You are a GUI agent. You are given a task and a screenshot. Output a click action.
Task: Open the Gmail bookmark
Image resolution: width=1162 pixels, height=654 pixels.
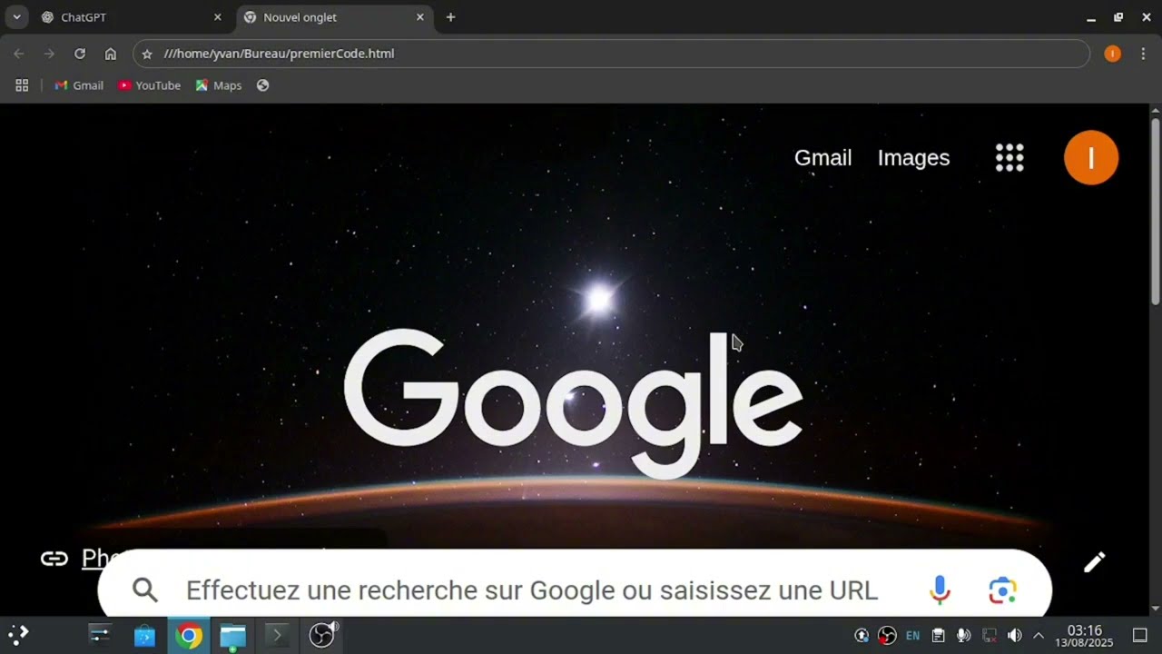(79, 85)
